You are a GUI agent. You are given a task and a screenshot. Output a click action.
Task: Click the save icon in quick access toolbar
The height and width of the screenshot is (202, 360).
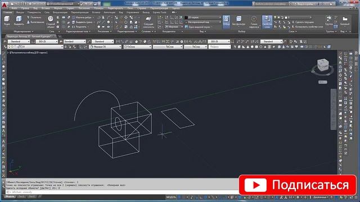click(x=21, y=4)
